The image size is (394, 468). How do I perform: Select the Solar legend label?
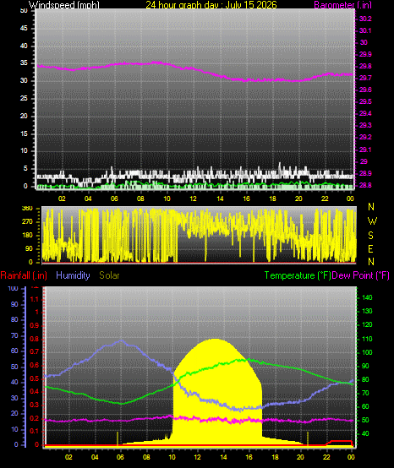pos(109,275)
